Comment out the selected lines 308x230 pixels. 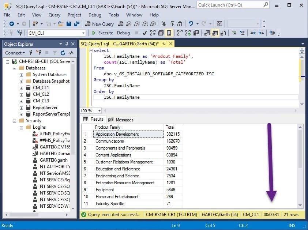coord(234,33)
